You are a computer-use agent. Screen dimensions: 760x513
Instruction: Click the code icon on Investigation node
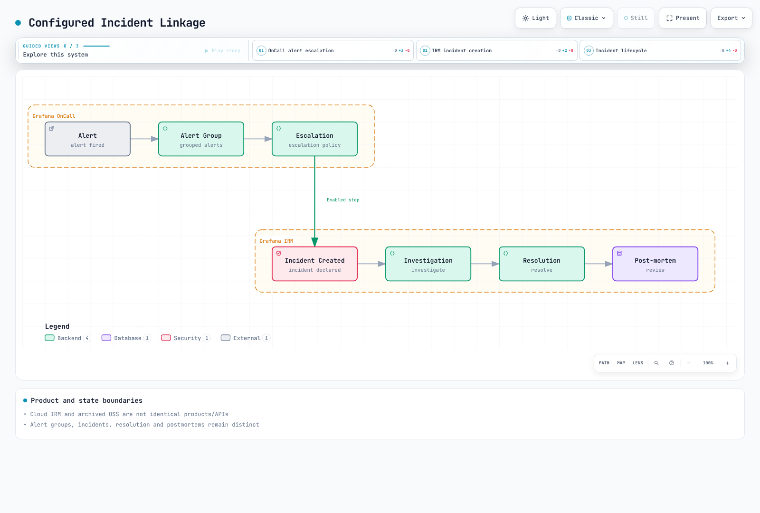392,253
